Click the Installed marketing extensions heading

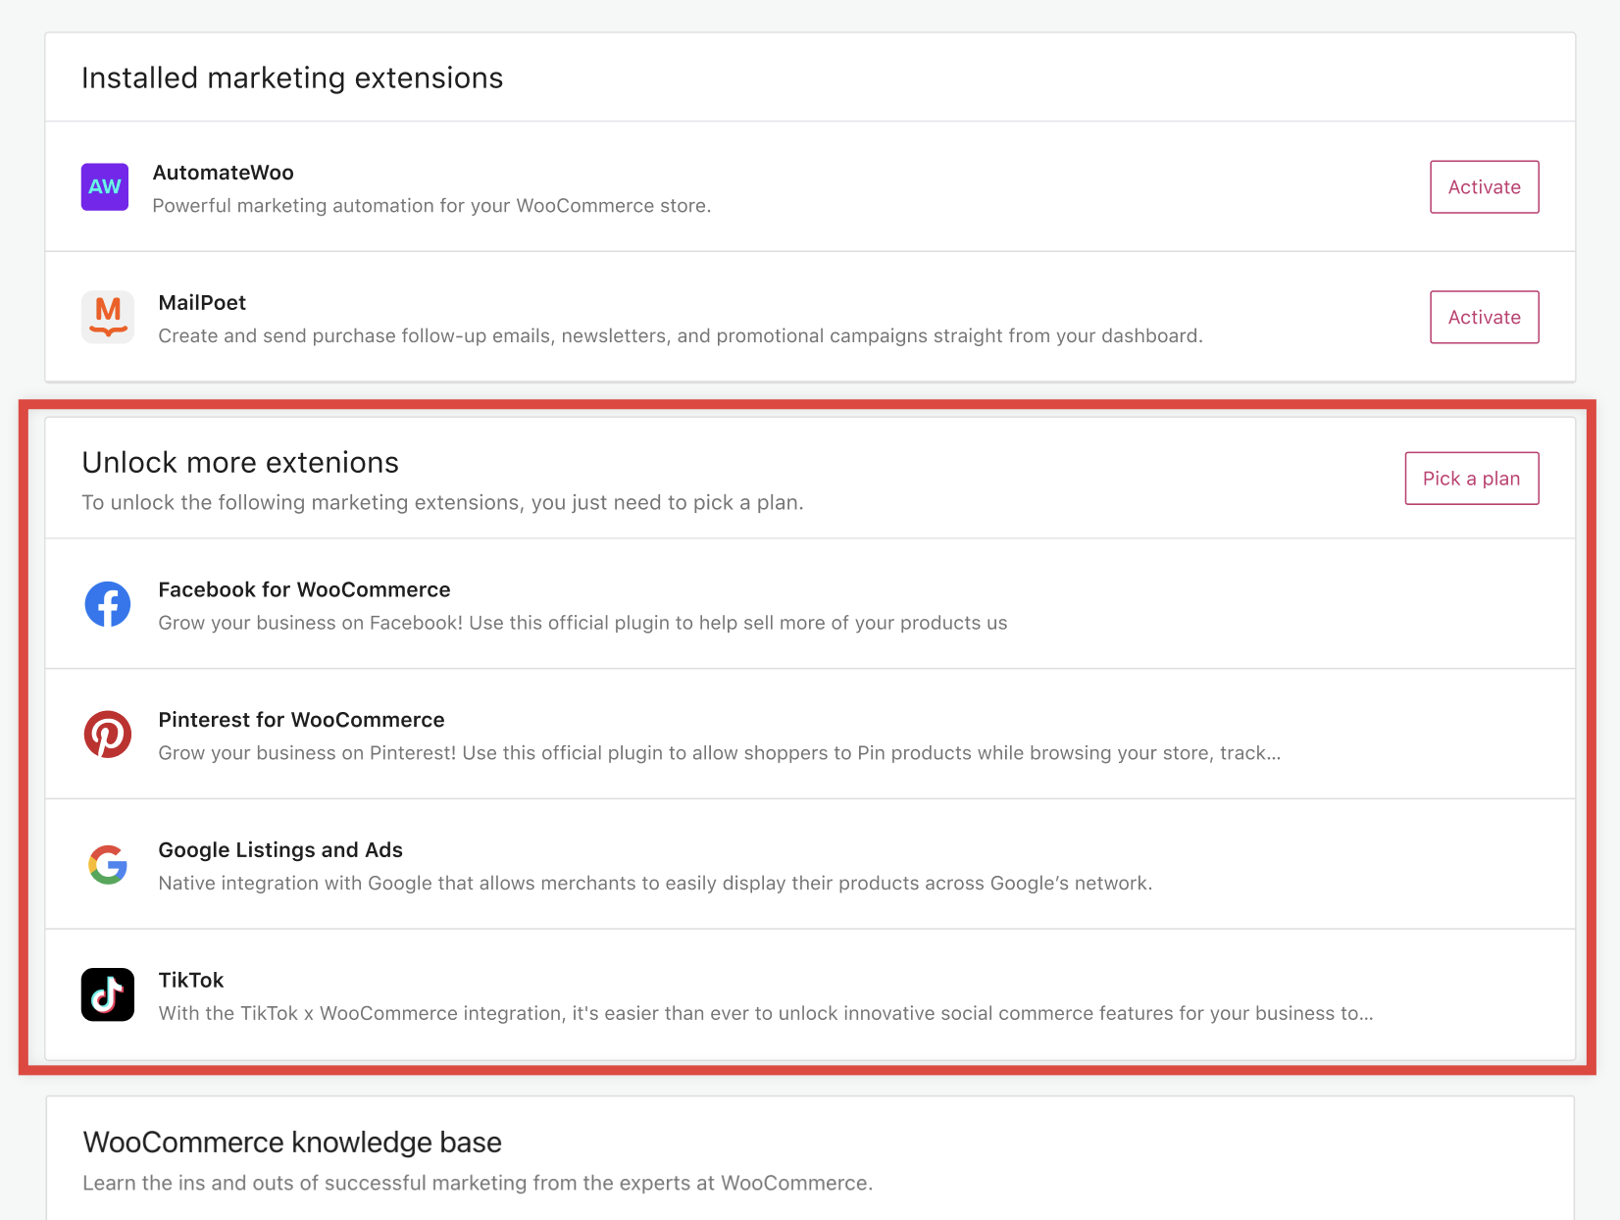coord(292,76)
